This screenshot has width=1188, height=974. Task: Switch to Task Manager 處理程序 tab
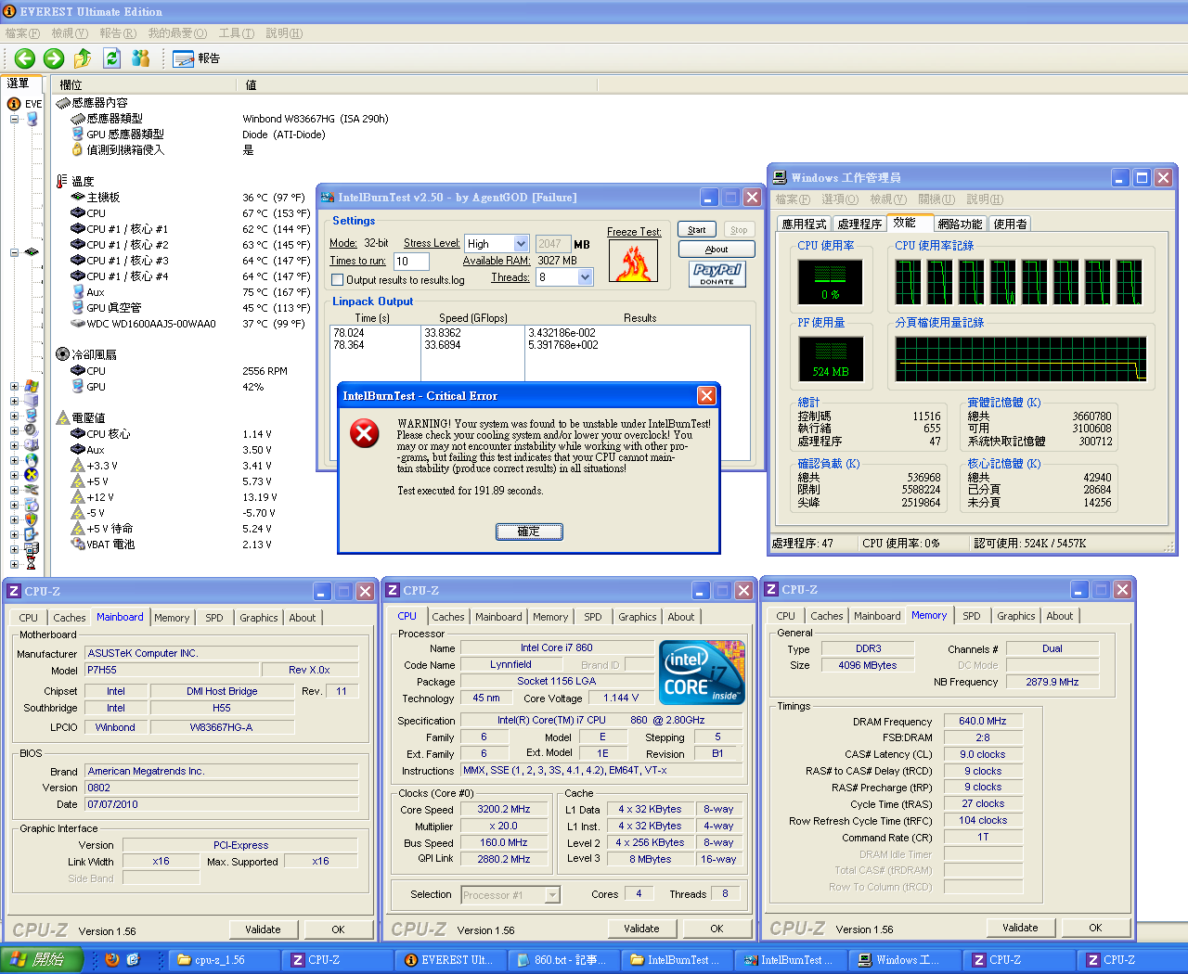[x=859, y=224]
